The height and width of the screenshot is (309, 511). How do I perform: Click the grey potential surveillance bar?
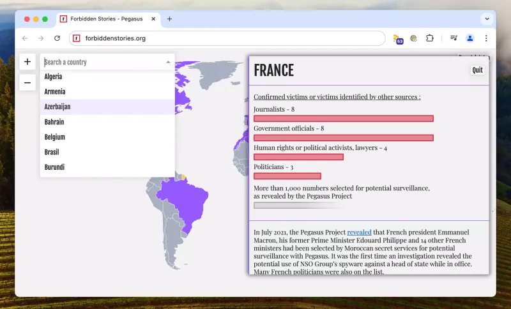pyautogui.click(x=298, y=206)
